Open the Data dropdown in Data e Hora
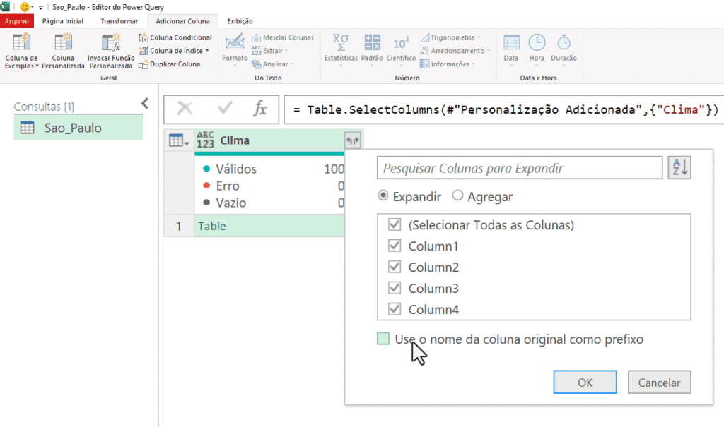724x427 pixels. 510,48
